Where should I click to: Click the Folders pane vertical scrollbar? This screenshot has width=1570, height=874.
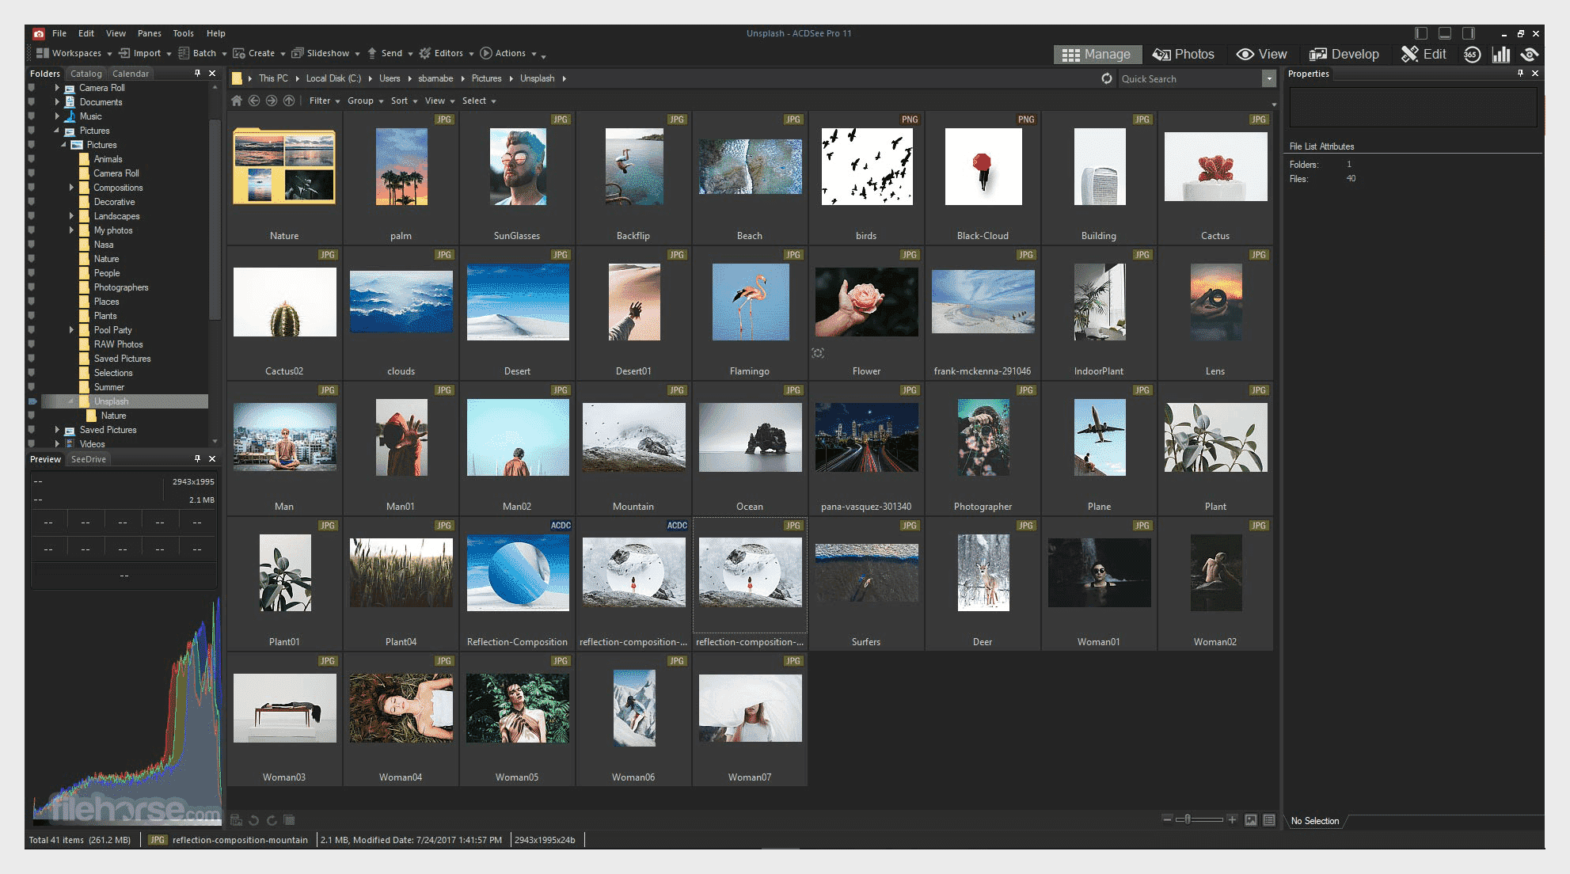[214, 219]
